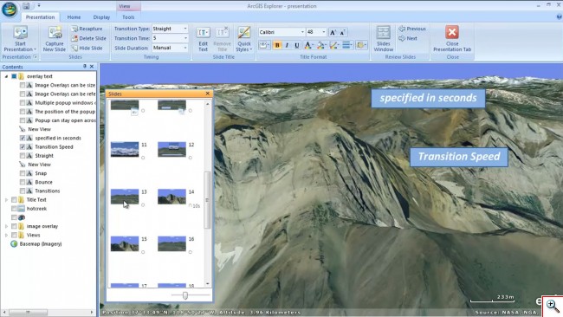Enable the Bounce text overlay checkbox
This screenshot has width=563, height=317.
23,182
